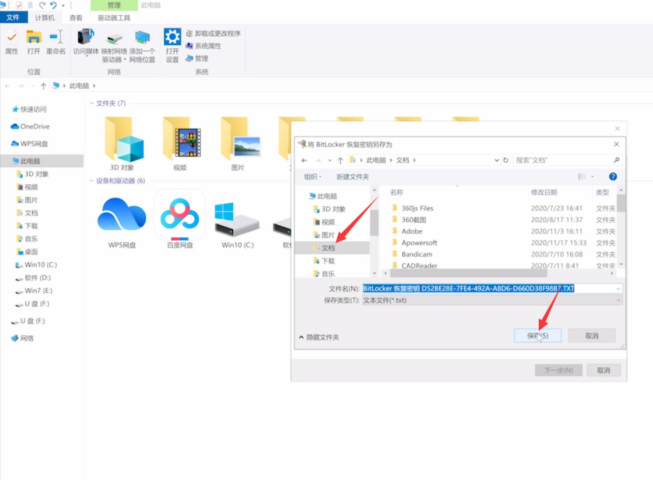Select OneDrive in the Explorer sidebar
Viewport: 653px width, 480px height.
30,127
